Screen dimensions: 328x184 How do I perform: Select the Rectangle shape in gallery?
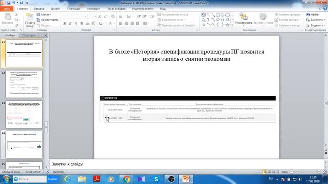tap(218, 15)
